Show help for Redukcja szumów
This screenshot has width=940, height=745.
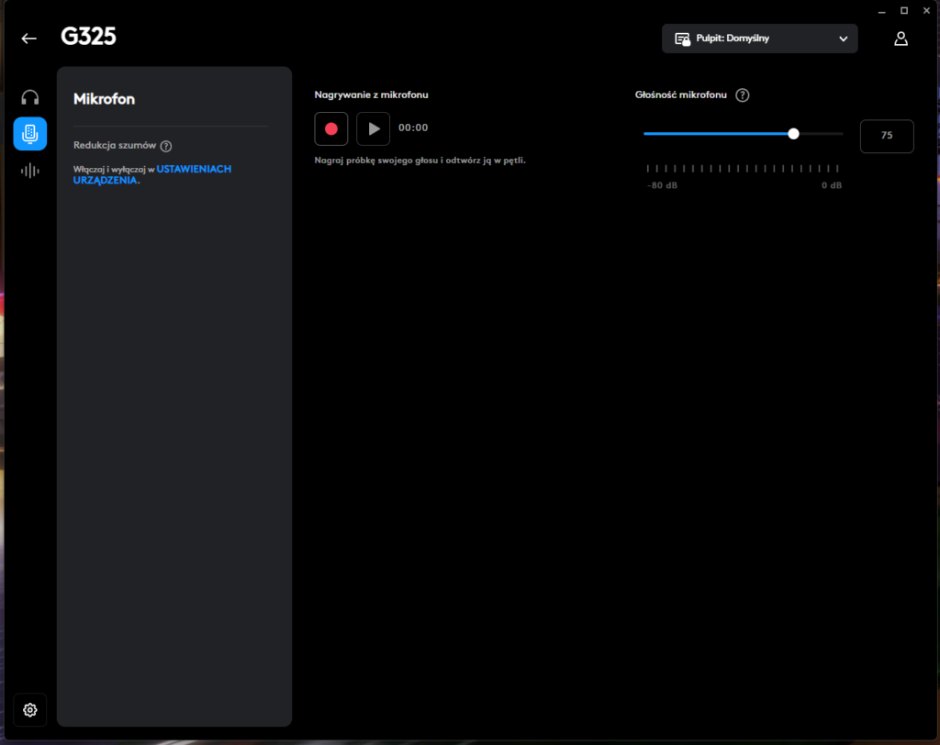pyautogui.click(x=166, y=146)
